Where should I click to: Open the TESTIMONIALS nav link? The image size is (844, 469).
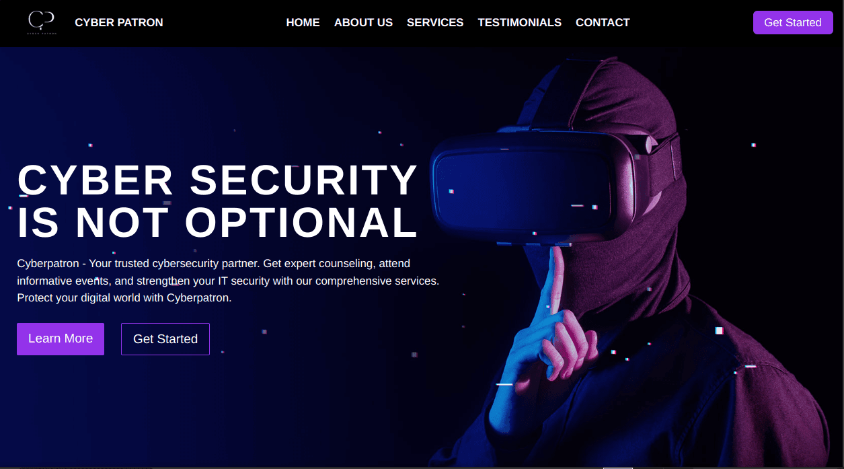519,22
